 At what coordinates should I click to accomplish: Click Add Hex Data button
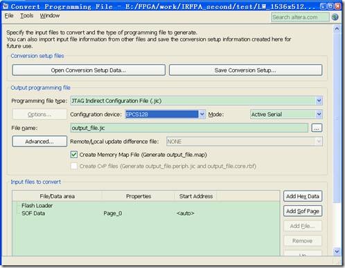pyautogui.click(x=303, y=196)
